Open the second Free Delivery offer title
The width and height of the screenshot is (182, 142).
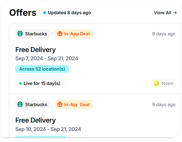pyautogui.click(x=35, y=120)
